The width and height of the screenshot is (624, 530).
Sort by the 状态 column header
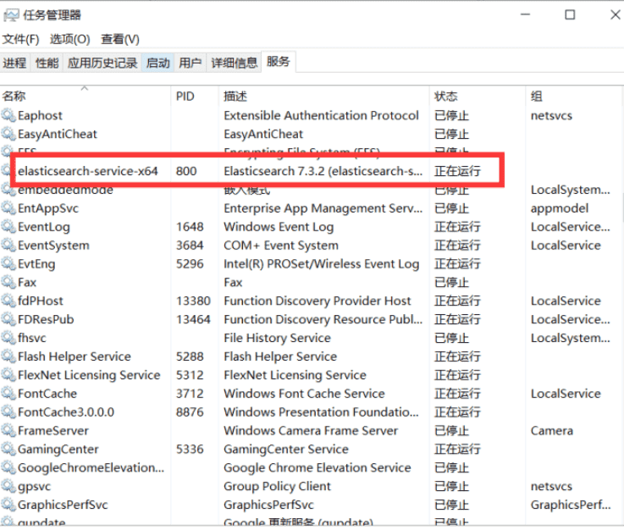[478, 96]
